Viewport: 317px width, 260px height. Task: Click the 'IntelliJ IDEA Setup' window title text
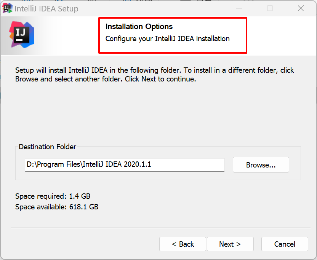pyautogui.click(x=46, y=8)
